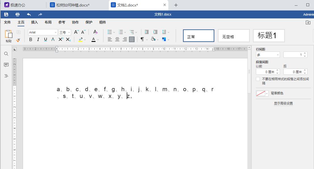Viewport: 314px width, 169px height.
Task: Toggle underline formatting
Action: click(45, 39)
